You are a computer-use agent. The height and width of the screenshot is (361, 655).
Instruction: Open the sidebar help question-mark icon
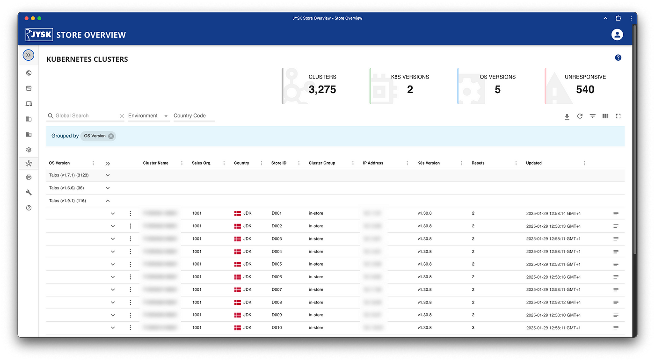click(29, 208)
